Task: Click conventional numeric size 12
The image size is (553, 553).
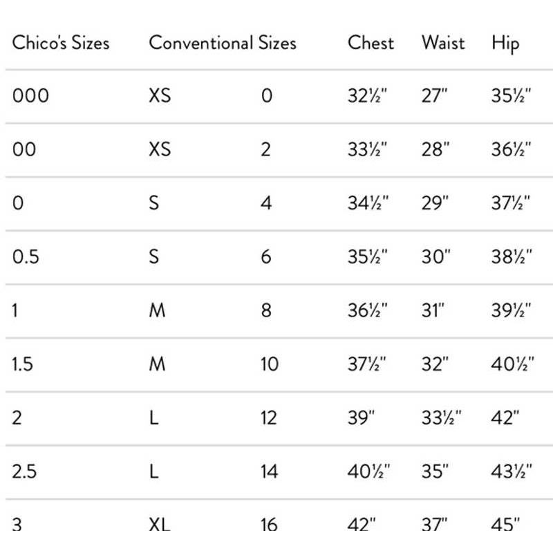Action: pyautogui.click(x=269, y=418)
